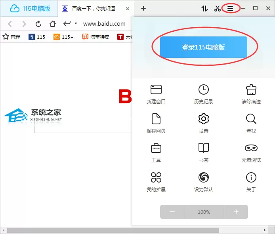Viewport: 275px width, 234px height.
Task: Open the 115 bookmark
Action: pyautogui.click(x=37, y=37)
